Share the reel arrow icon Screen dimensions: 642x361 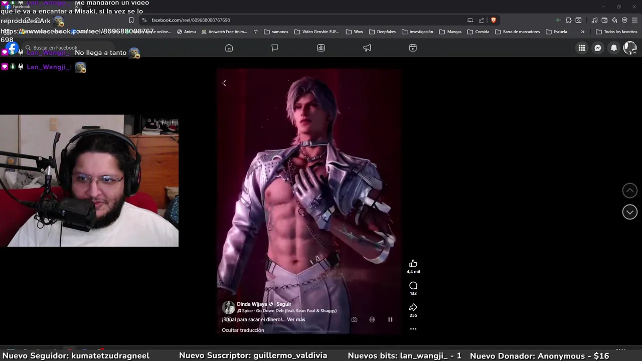coord(413,307)
